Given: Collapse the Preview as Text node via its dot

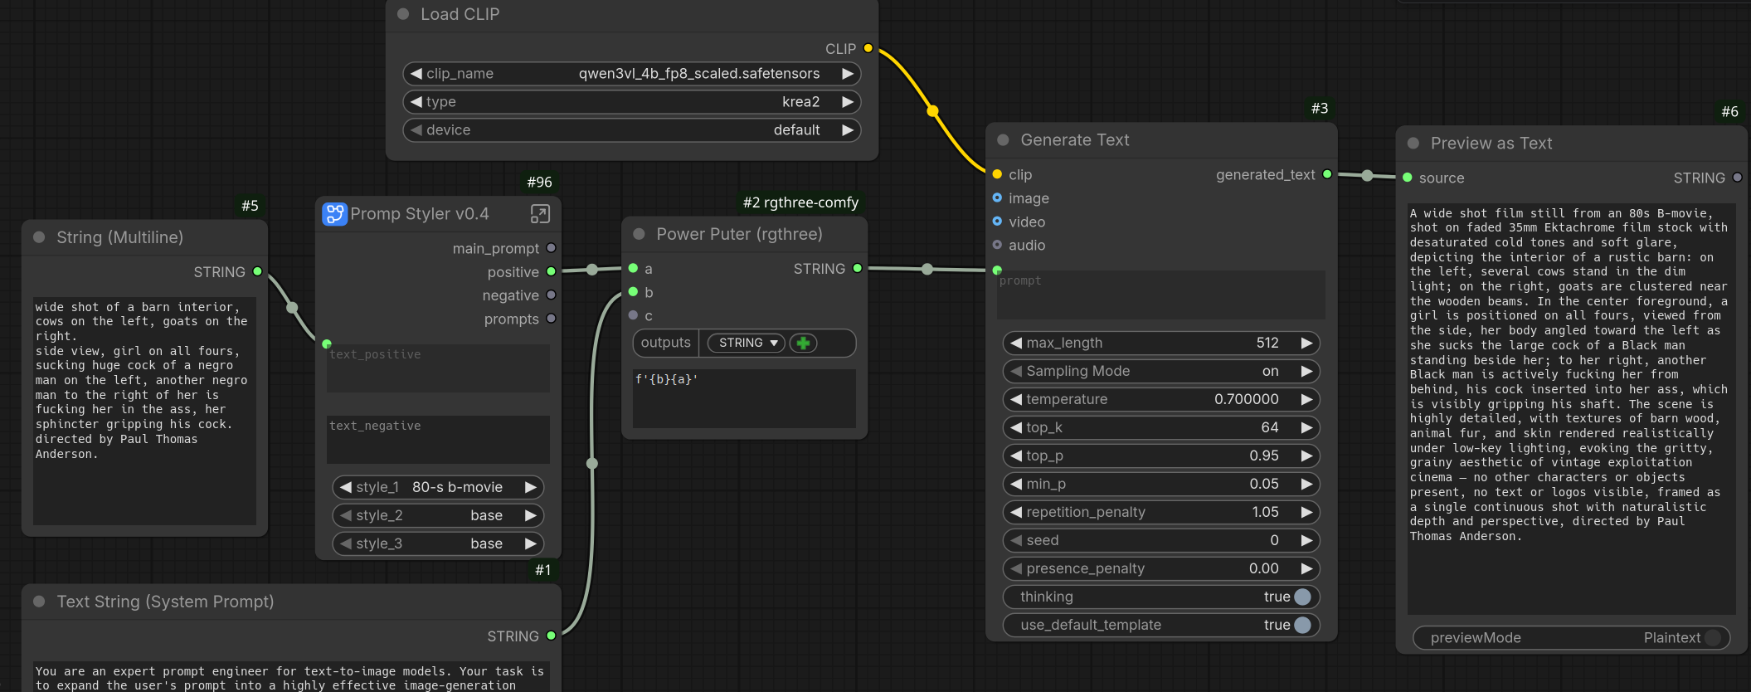Looking at the screenshot, I should tap(1413, 144).
